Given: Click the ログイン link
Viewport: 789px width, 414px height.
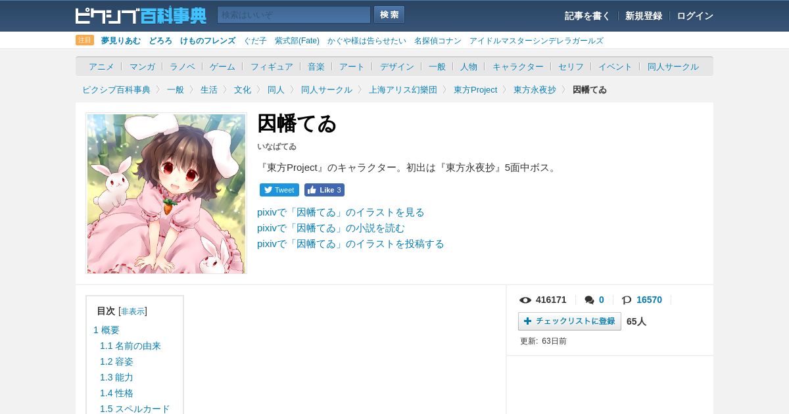Looking at the screenshot, I should 695,16.
